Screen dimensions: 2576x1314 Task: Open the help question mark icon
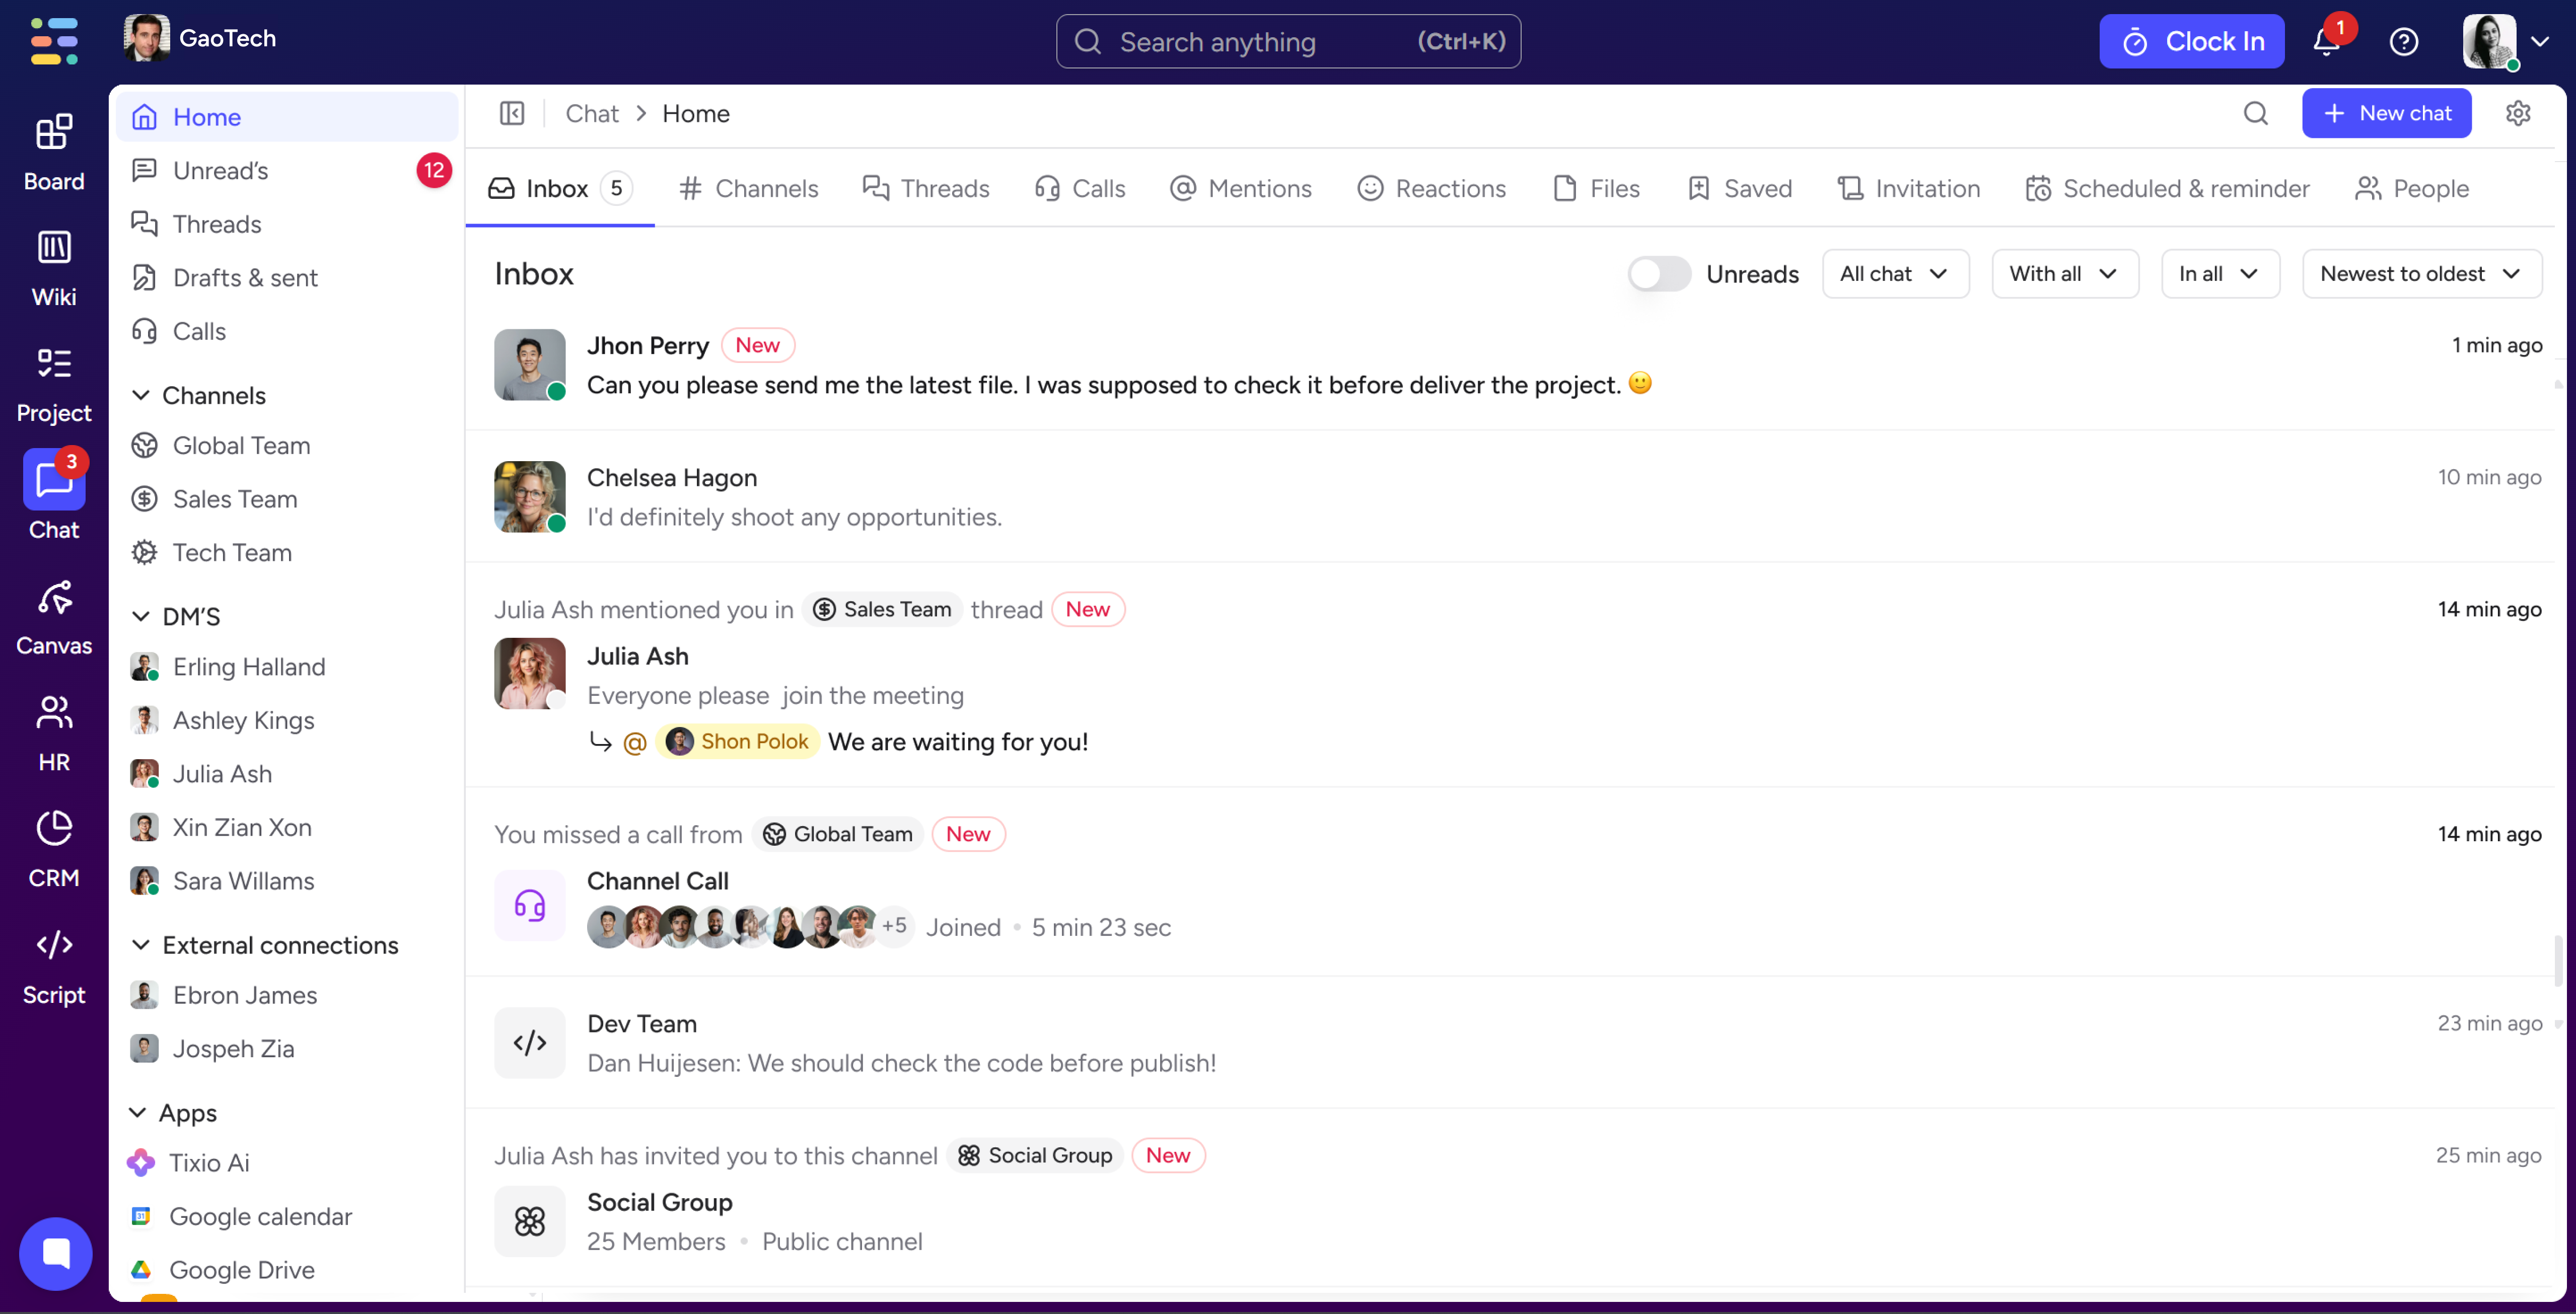(2404, 41)
